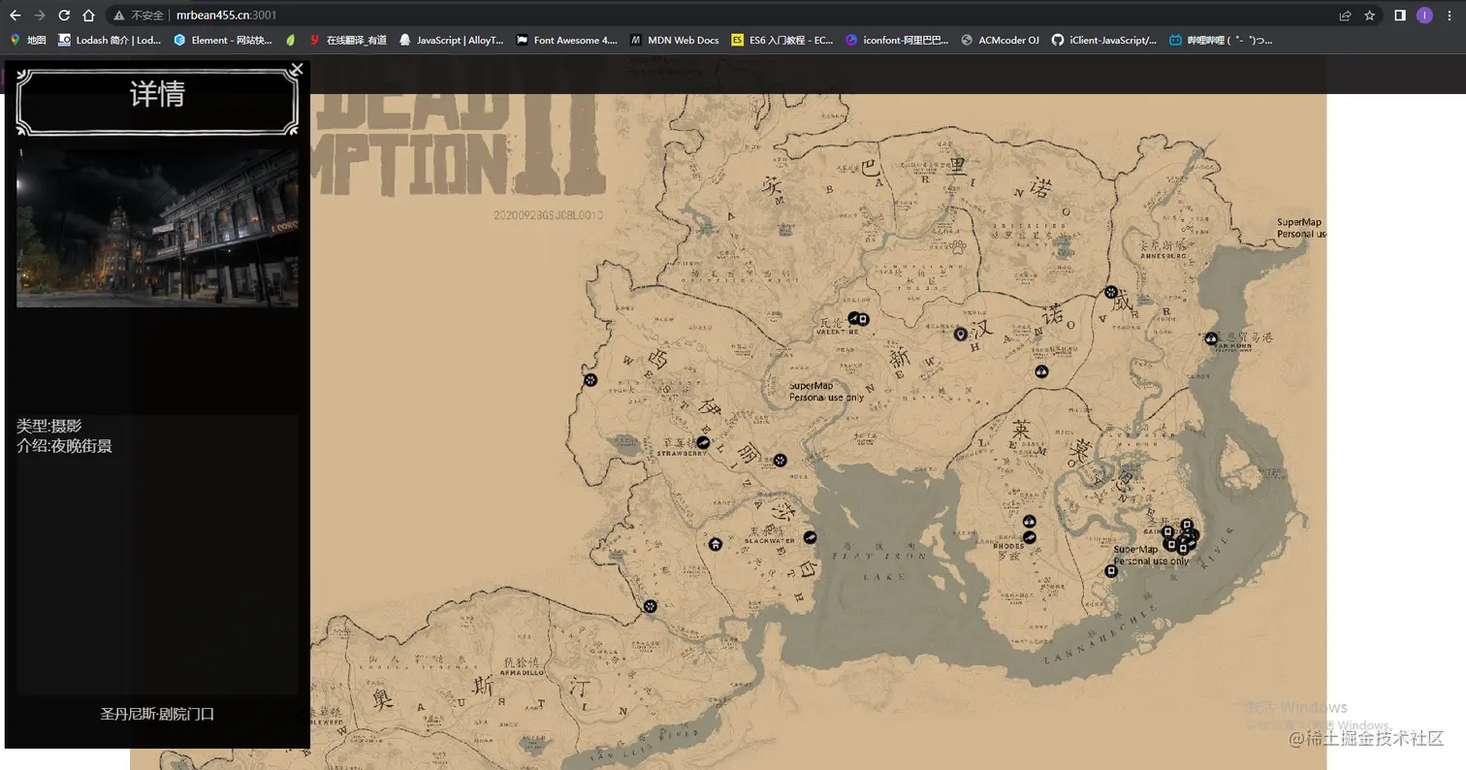
Task: Click the house marker west of Blackwater
Action: pyautogui.click(x=715, y=544)
